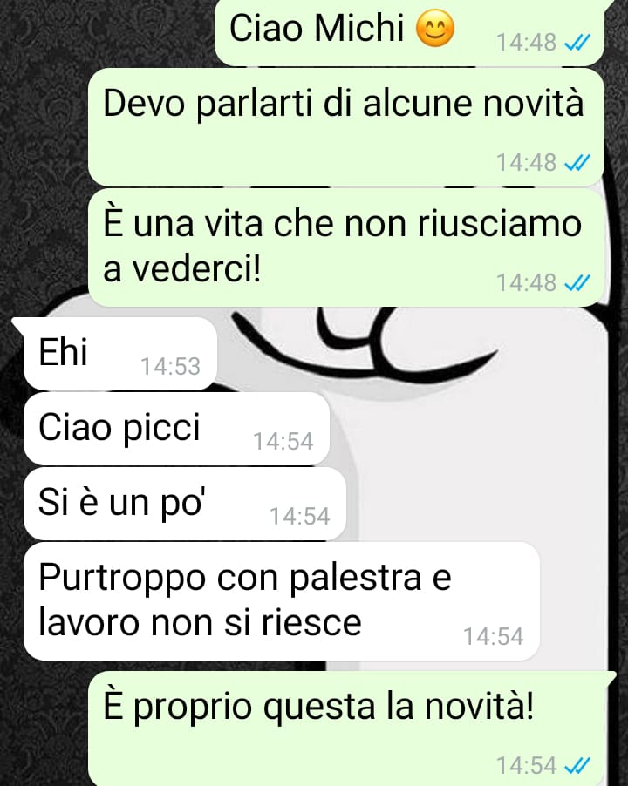The image size is (628, 786).
Task: Tap 14:48 timestamp on a vederci message
Action: [x=527, y=282]
